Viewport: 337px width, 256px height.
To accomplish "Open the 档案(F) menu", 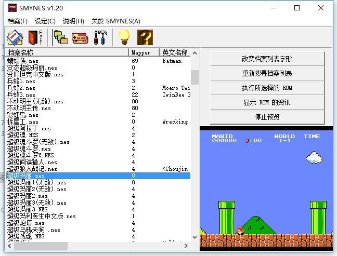I will point(17,21).
